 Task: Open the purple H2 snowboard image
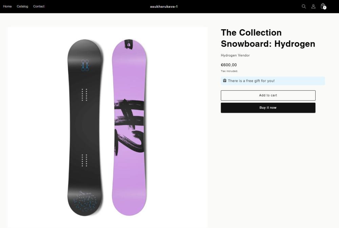coord(129,127)
